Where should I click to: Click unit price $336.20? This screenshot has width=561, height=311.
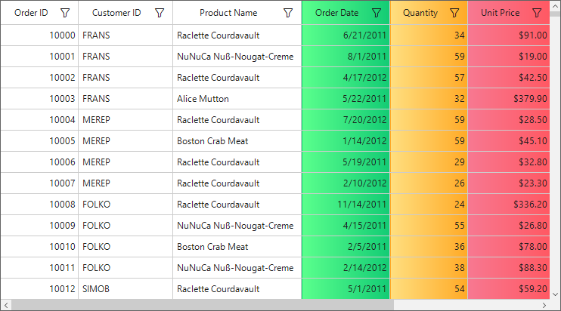point(509,205)
